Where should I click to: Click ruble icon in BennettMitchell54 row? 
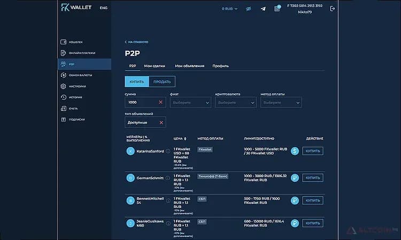click(295, 201)
